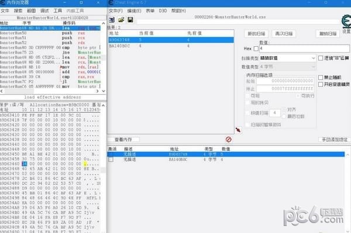The height and width of the screenshot is (233, 351).
Task: Click the Cheat Engine logo settings icon
Action: [x=346, y=22]
